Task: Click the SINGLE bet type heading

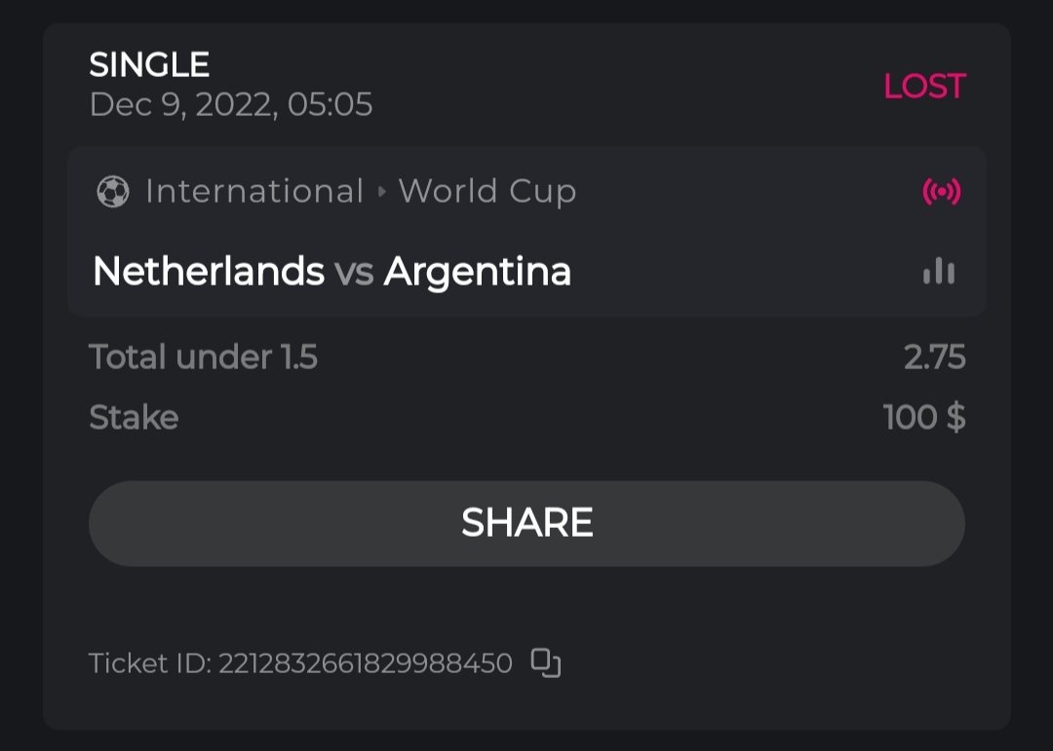Action: [x=149, y=65]
